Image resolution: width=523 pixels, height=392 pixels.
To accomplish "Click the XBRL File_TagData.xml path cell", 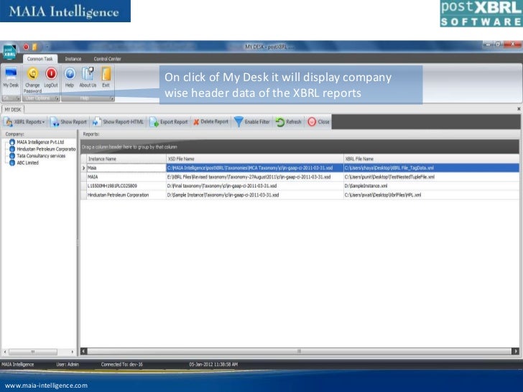I will (431, 168).
